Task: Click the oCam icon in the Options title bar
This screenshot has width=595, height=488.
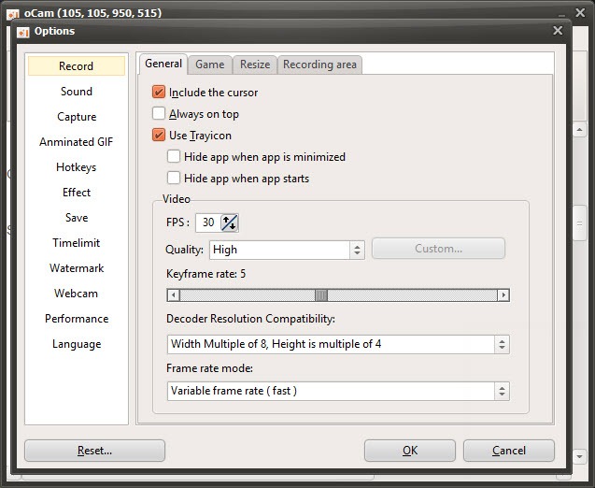Action: click(x=23, y=32)
